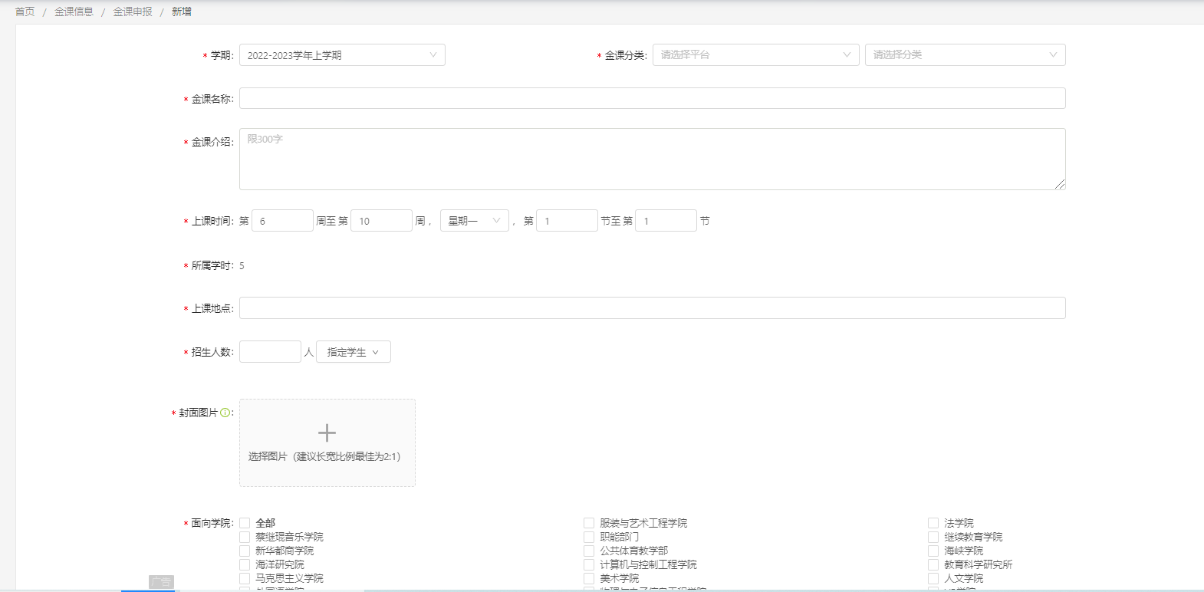Screen dimensions: 1204x592
Task: Focus the 金课名称 text field
Action: [x=652, y=98]
